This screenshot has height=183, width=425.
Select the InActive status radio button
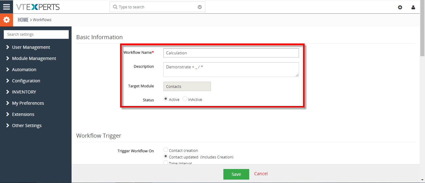pyautogui.click(x=185, y=99)
